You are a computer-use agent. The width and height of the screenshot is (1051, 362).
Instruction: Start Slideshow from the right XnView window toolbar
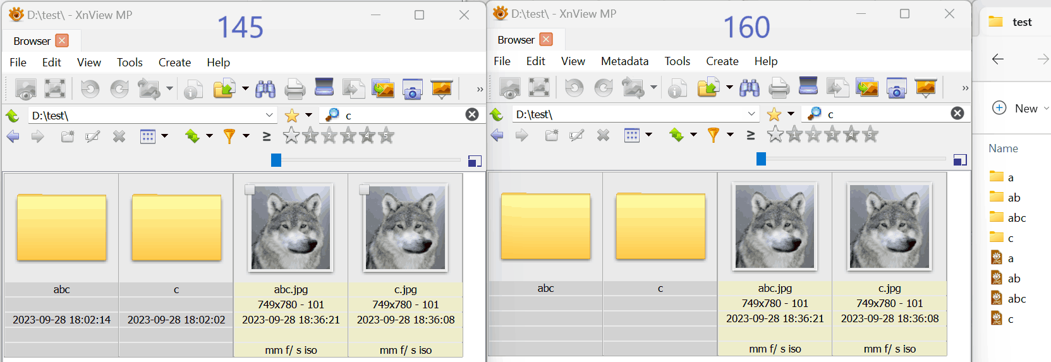(926, 88)
